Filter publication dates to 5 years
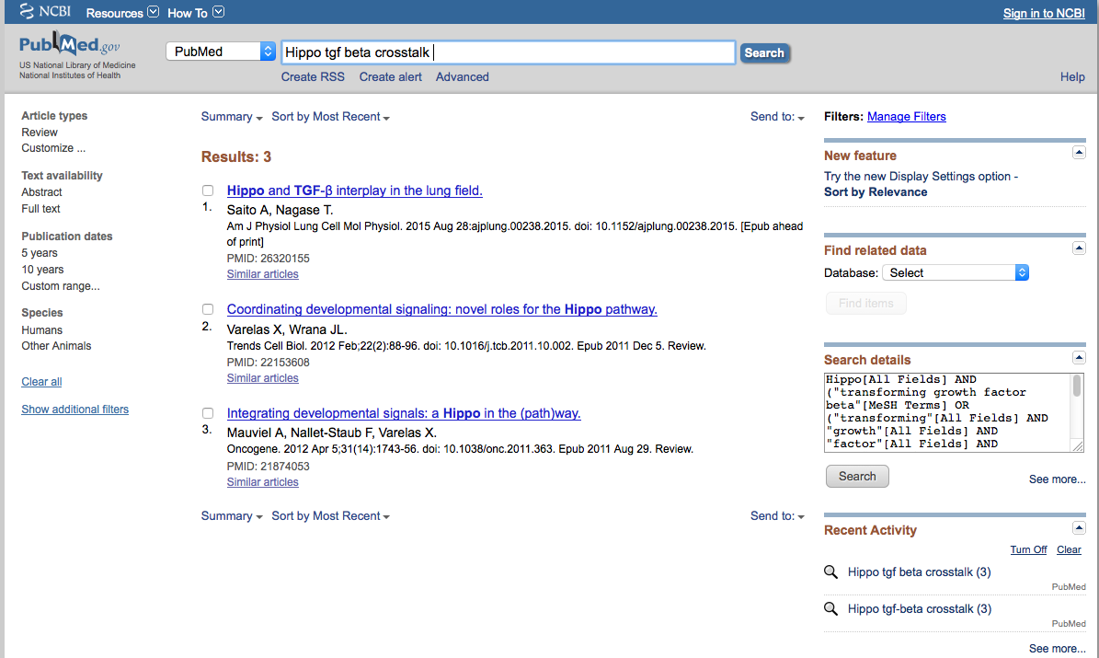Screen dimensions: 1099x658 tap(40, 252)
